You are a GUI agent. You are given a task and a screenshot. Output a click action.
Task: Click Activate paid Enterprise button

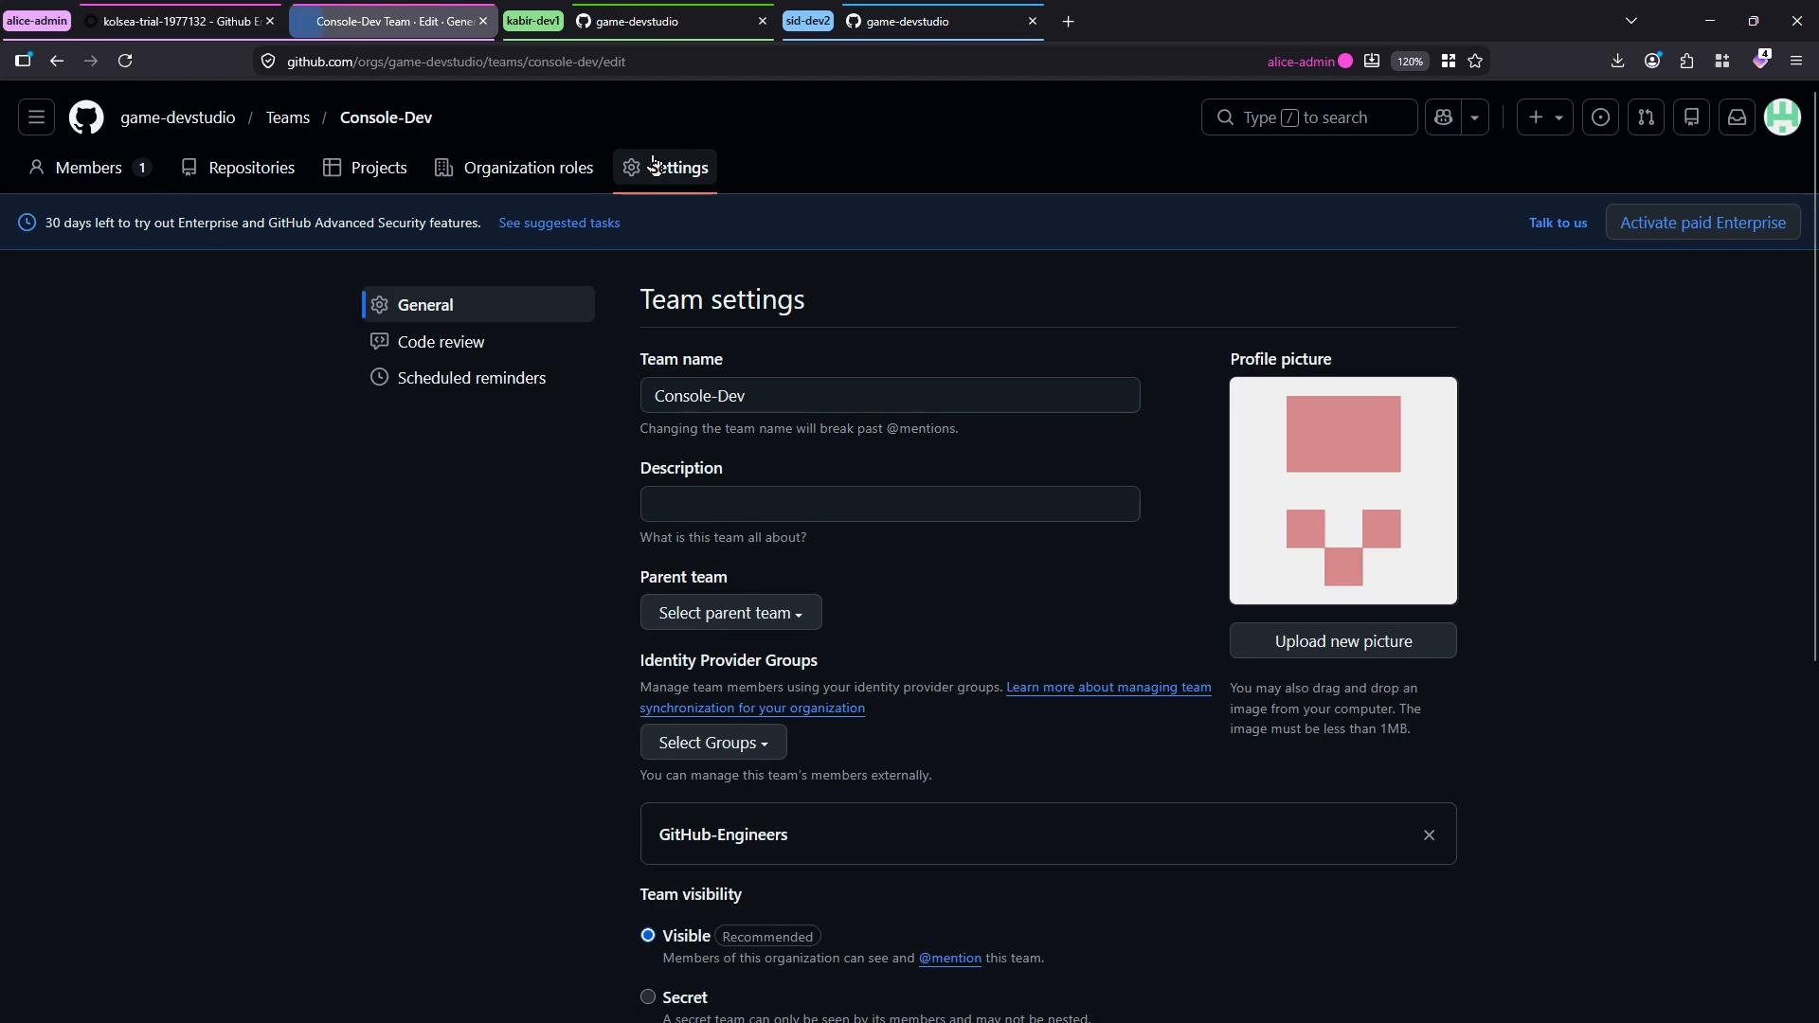click(1702, 223)
